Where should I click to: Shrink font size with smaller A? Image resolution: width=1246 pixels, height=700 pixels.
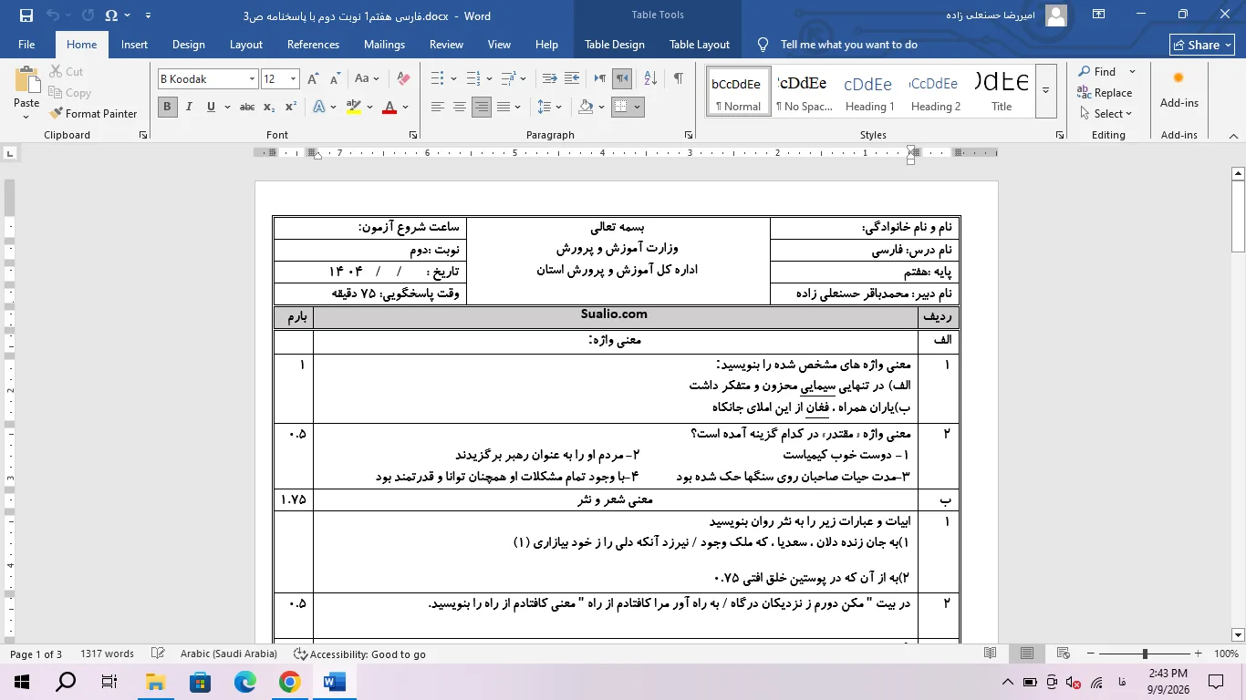(334, 79)
